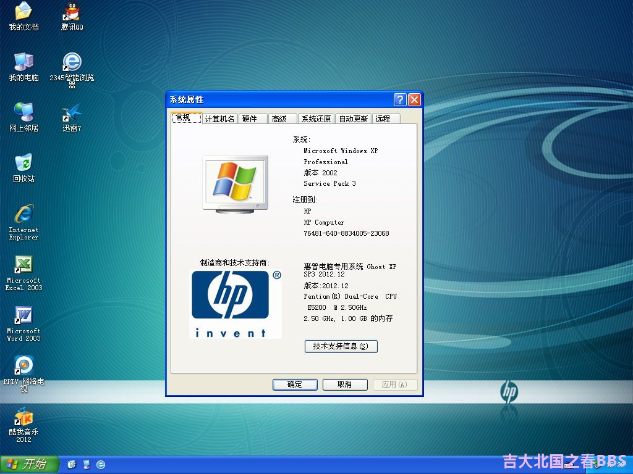Confirm with the 确定 button
This screenshot has width=633, height=474.
pos(295,385)
